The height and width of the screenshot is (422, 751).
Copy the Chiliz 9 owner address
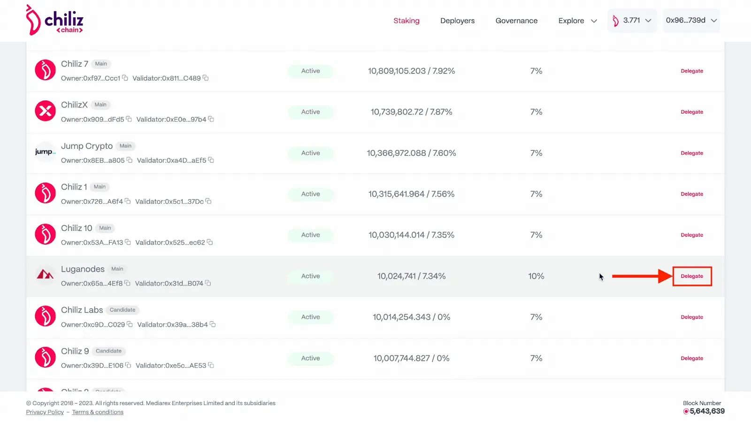(x=128, y=365)
